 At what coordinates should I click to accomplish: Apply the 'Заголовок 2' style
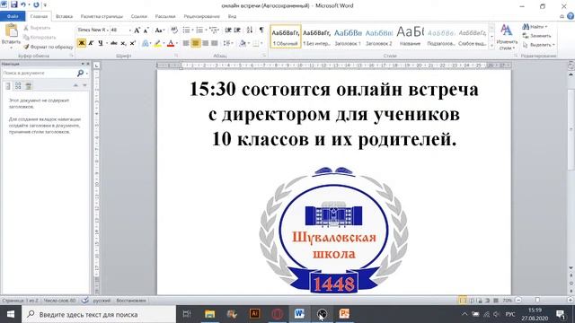click(379, 37)
